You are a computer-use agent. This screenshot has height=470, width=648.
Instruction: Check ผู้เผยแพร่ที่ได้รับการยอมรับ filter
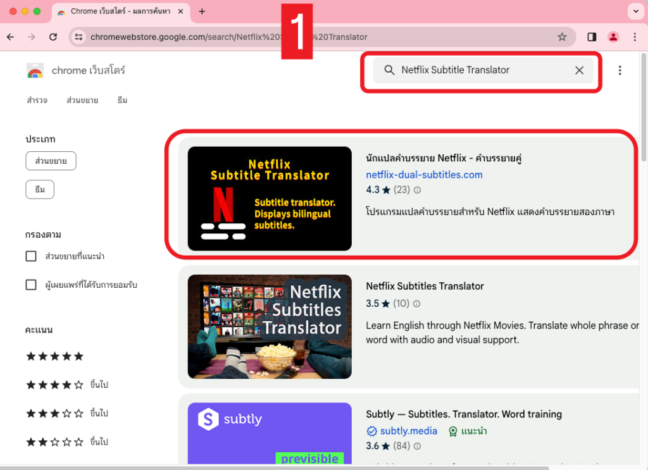point(31,285)
